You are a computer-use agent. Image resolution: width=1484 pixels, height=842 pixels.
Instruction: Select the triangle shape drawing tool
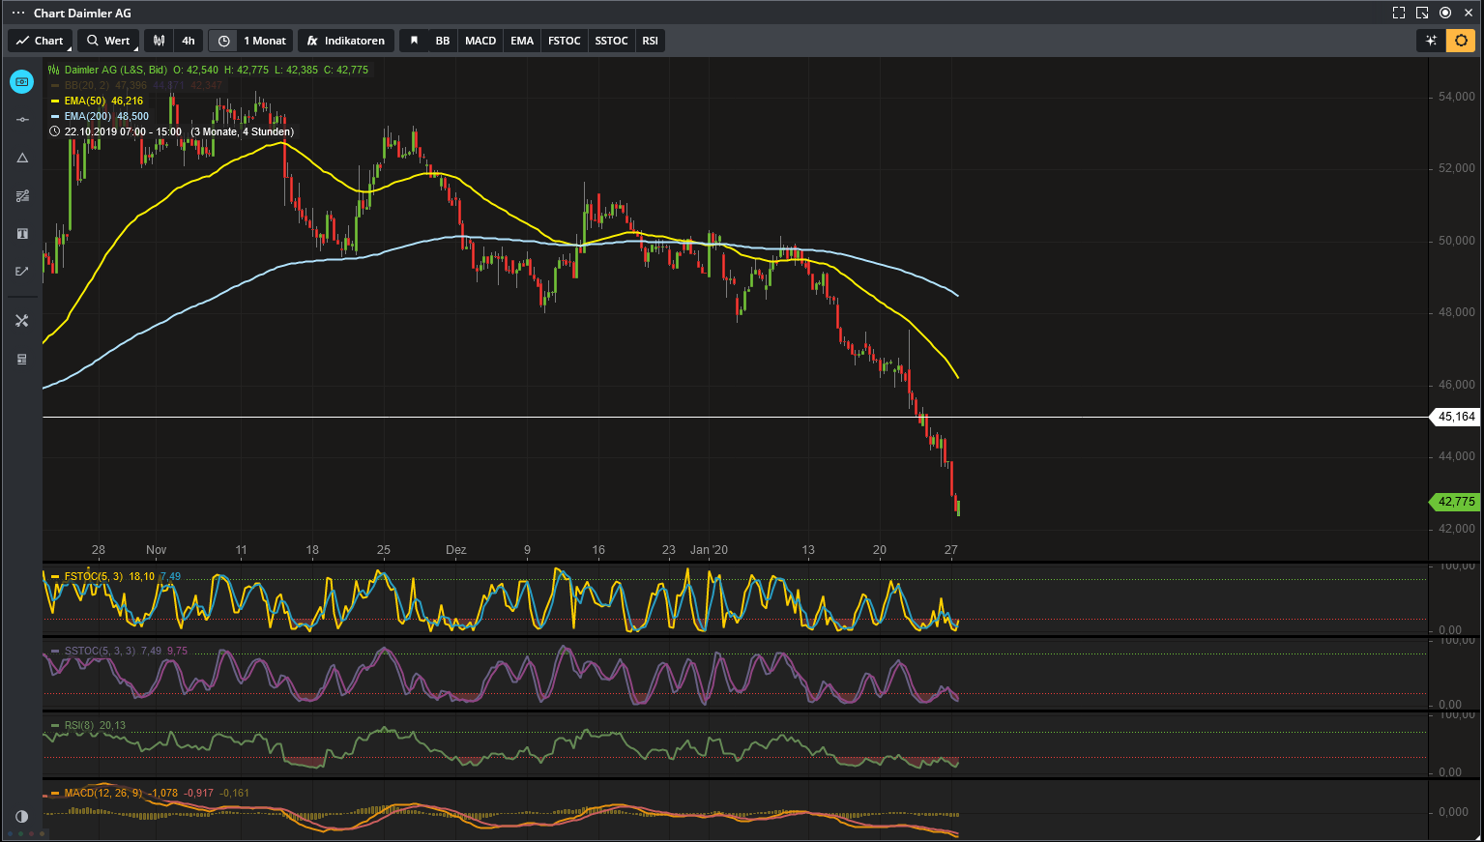[22, 158]
